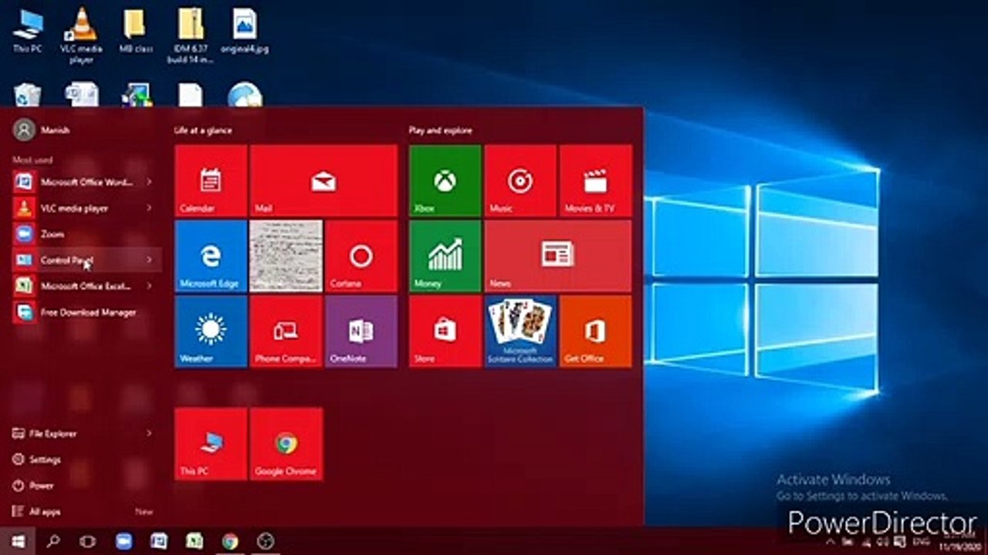
Task: Open the This PC desktop icon
Action: click(28, 32)
